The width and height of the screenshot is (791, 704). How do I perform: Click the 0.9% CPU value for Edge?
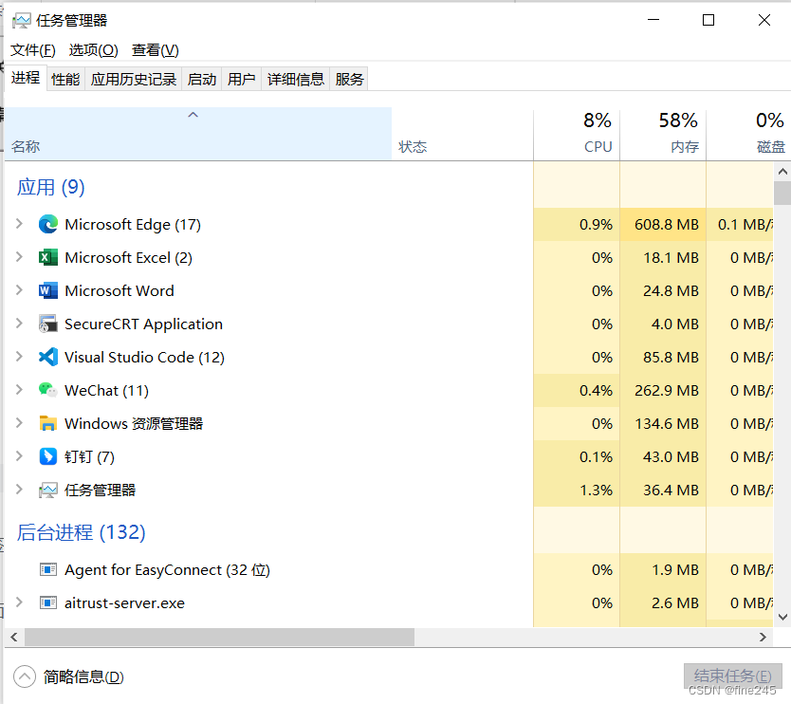click(x=596, y=224)
